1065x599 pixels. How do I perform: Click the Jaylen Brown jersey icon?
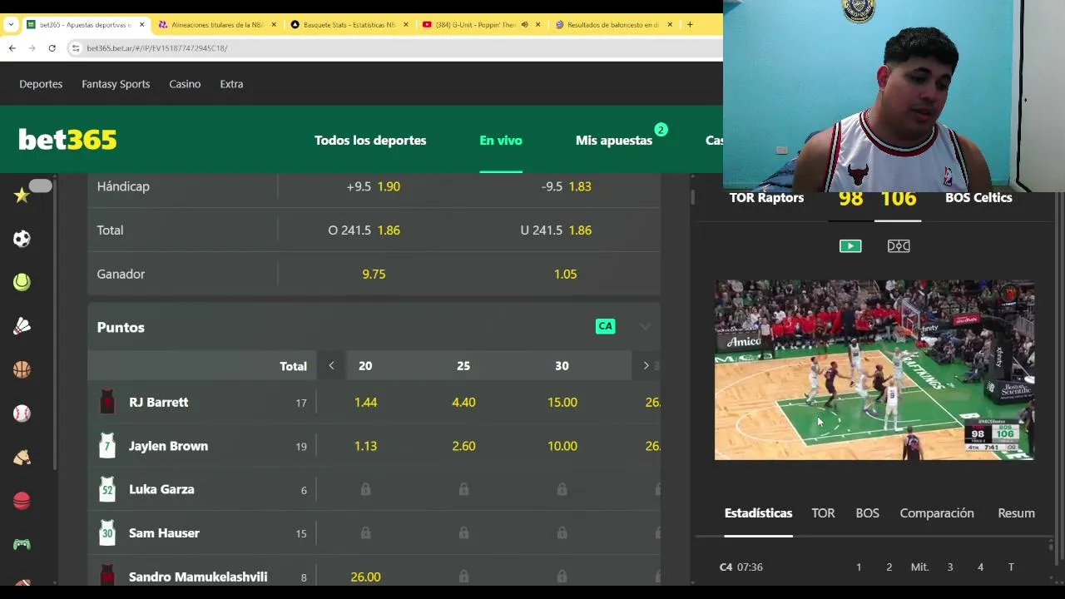tap(107, 446)
